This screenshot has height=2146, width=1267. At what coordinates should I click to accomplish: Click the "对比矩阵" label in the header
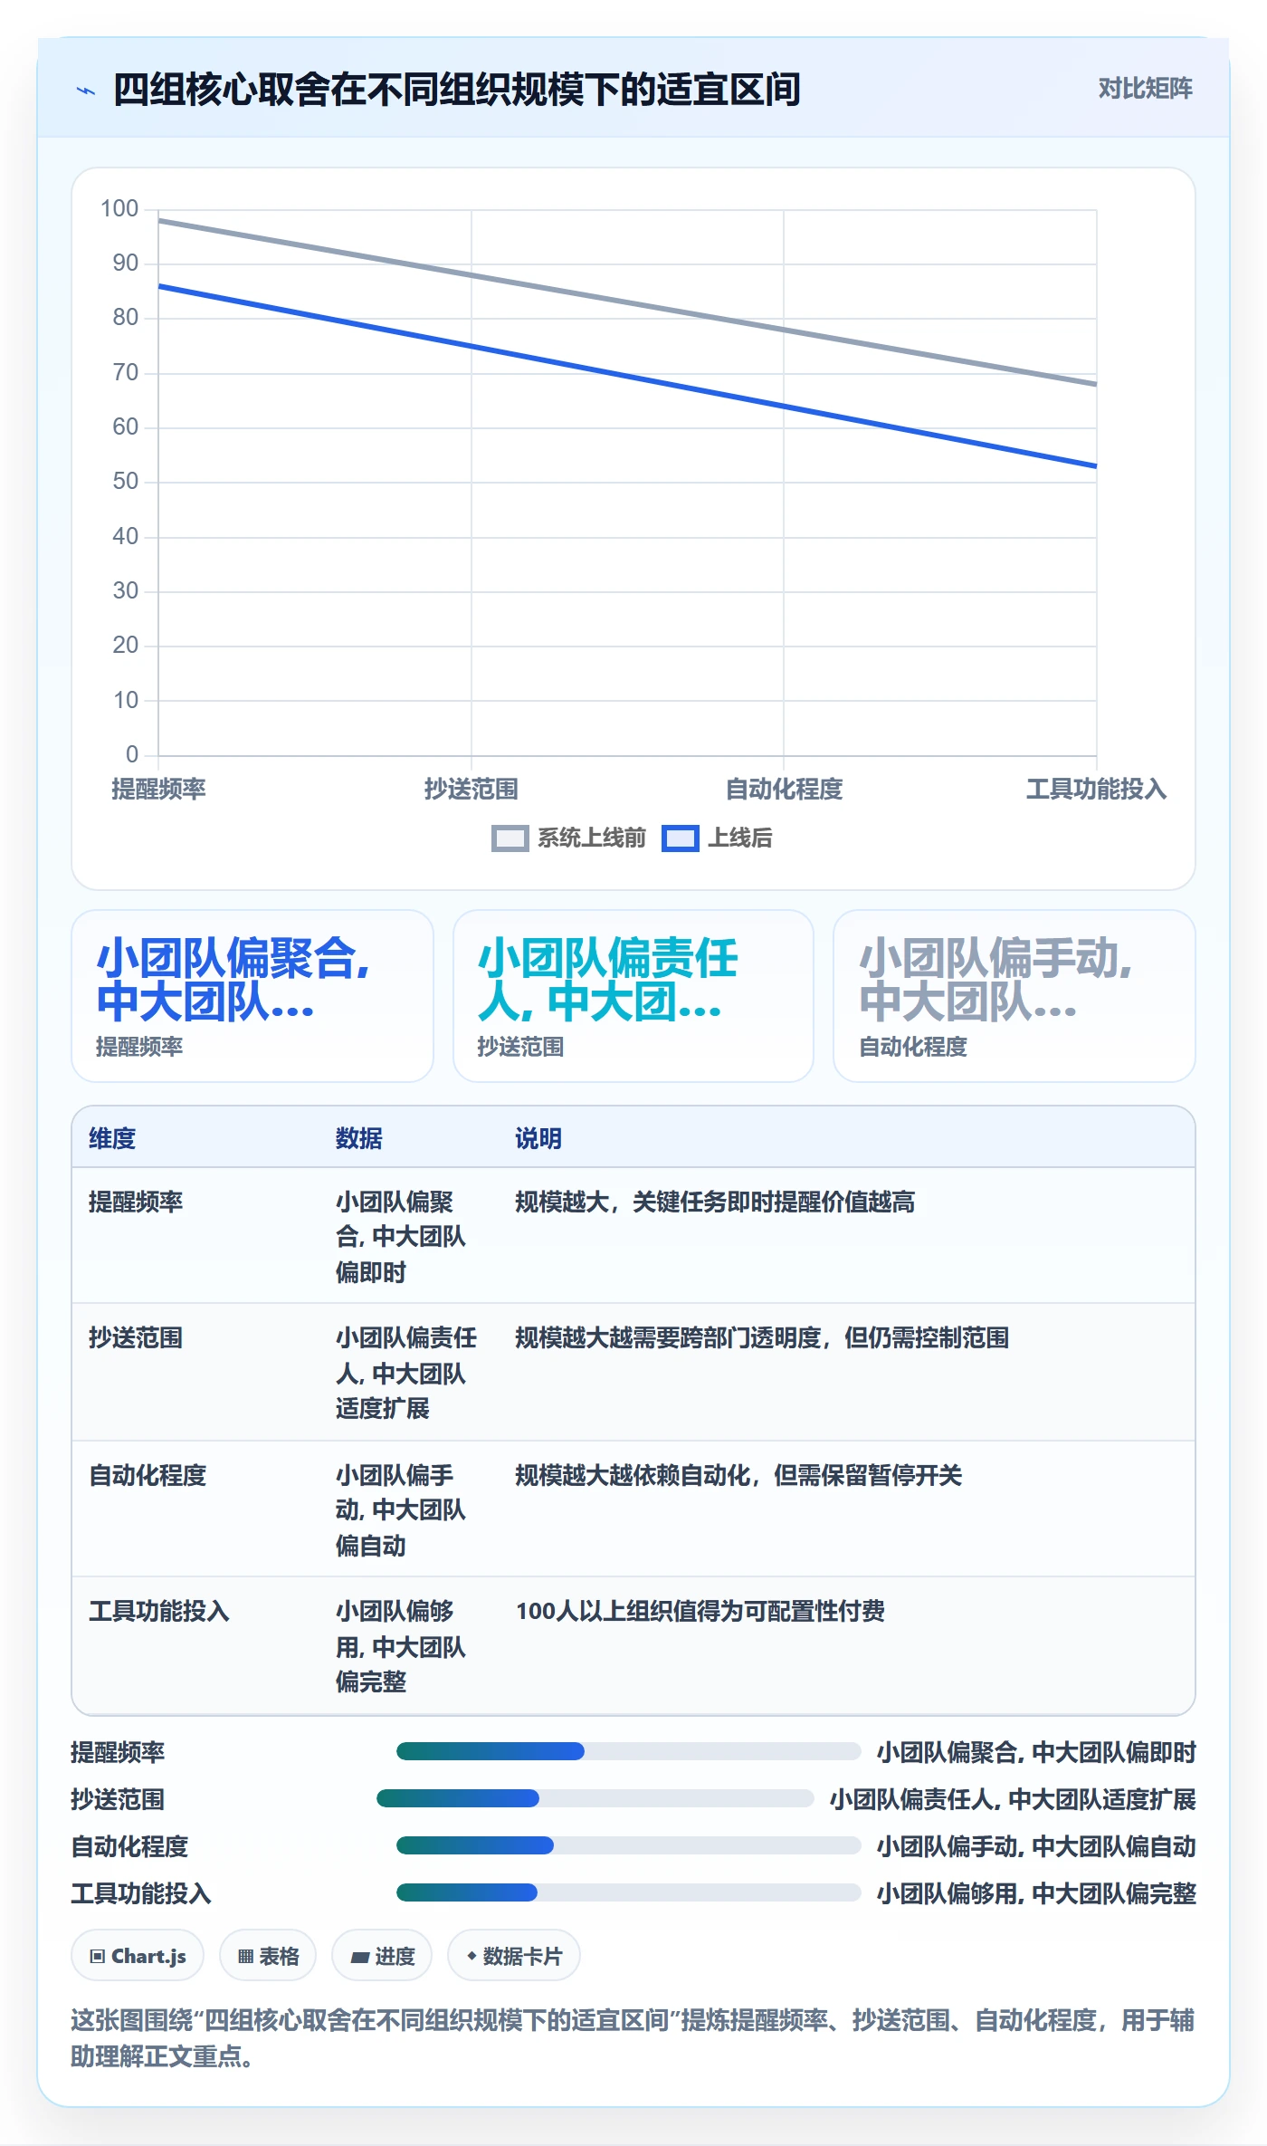click(x=1145, y=89)
